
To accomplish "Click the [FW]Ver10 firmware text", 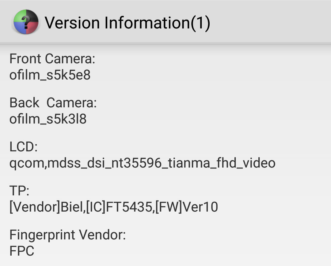I will (x=187, y=207).
